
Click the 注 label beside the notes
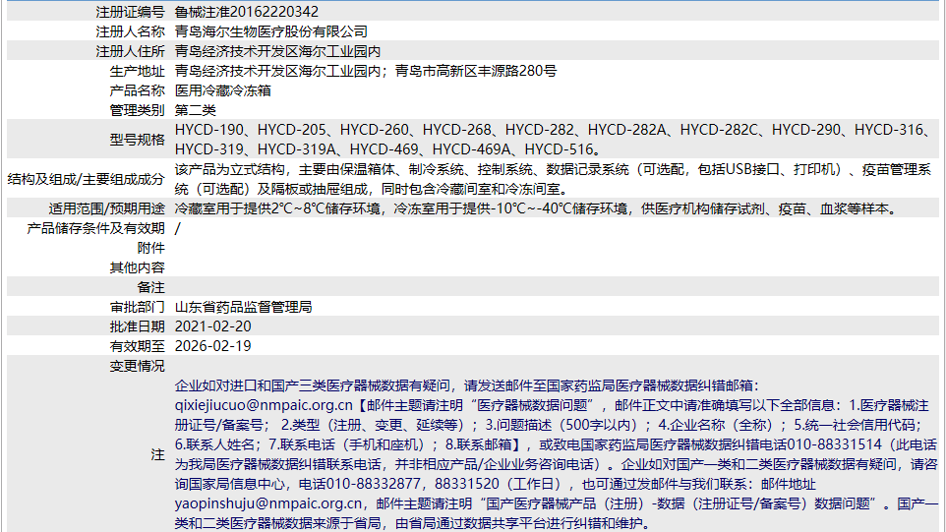157,454
